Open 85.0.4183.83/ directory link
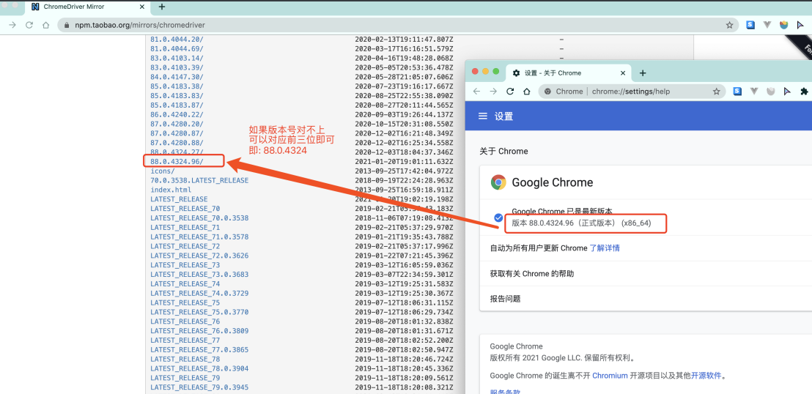Screen dimensions: 812x394 (177, 96)
